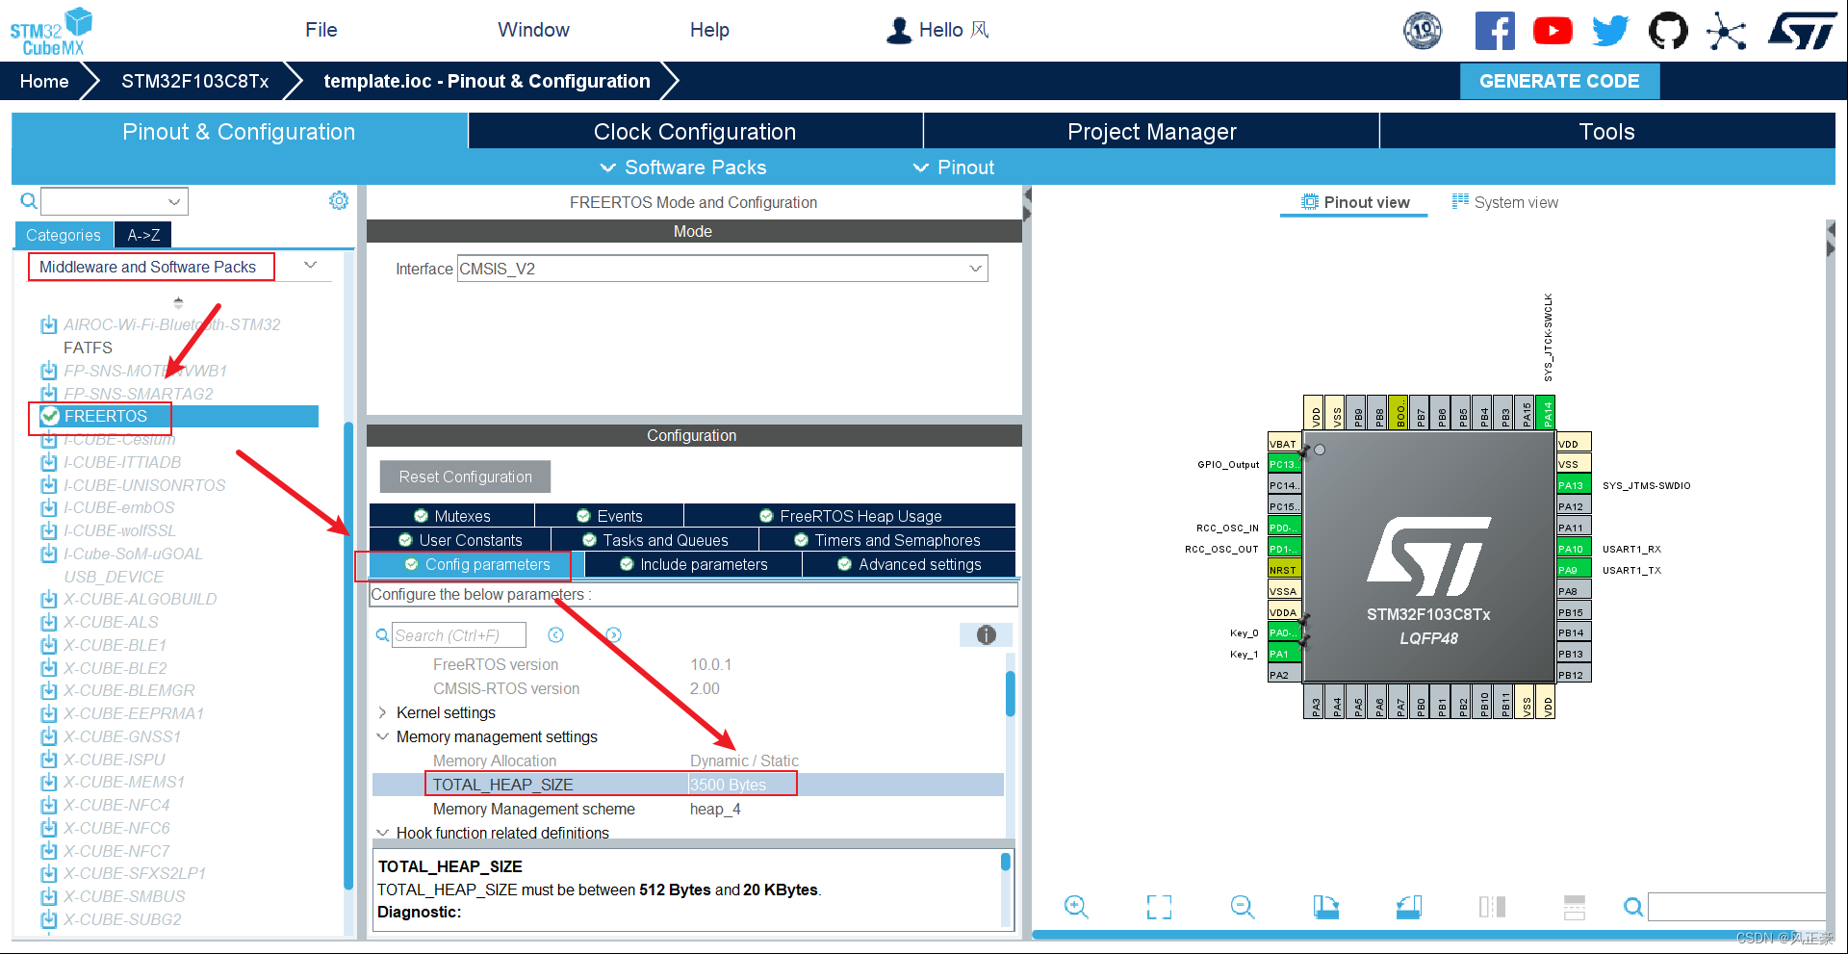1848x954 pixels.
Task: Open category settings gear icon
Action: click(x=339, y=200)
